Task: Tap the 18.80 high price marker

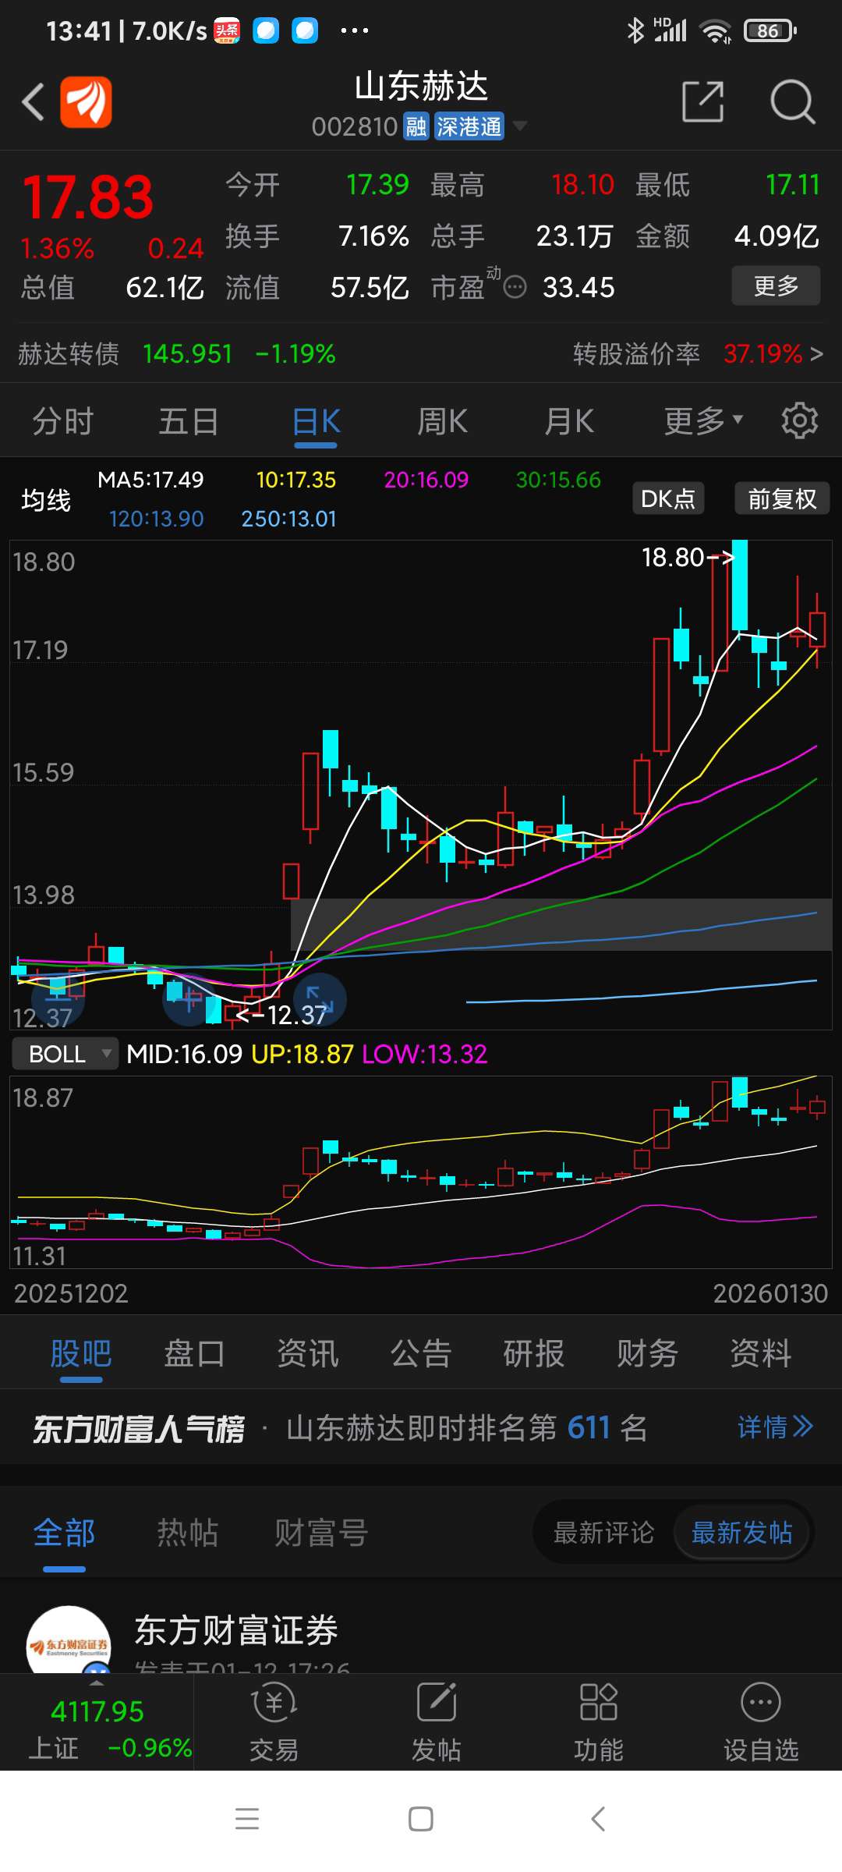Action: tap(688, 558)
